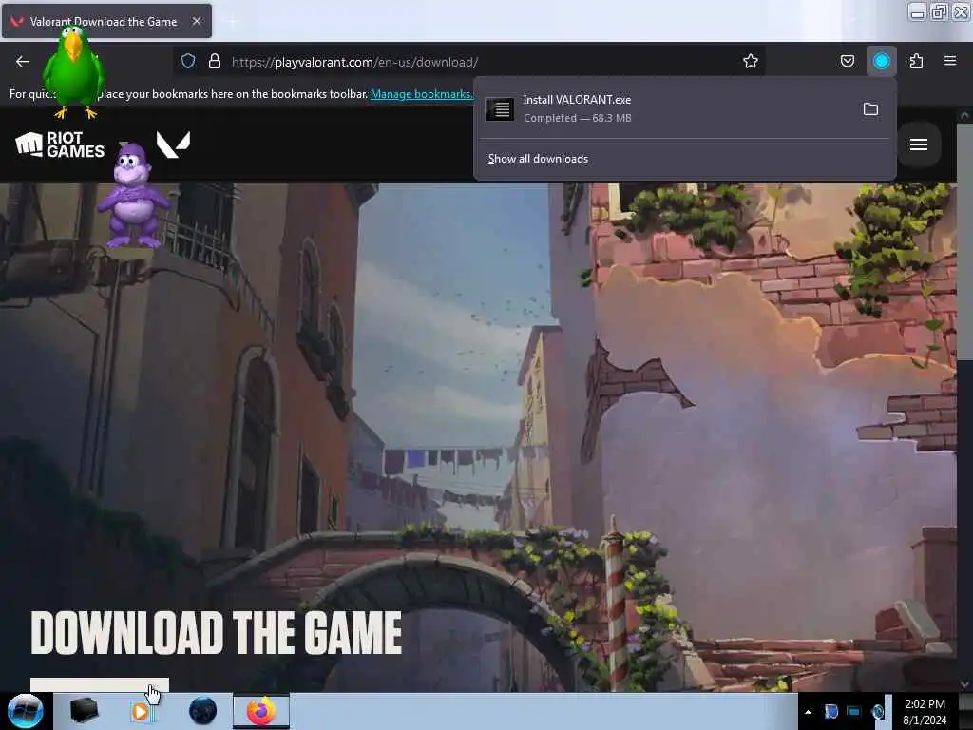This screenshot has height=730, width=973.
Task: Show Install VALORANT.exe in folder
Action: coord(870,109)
